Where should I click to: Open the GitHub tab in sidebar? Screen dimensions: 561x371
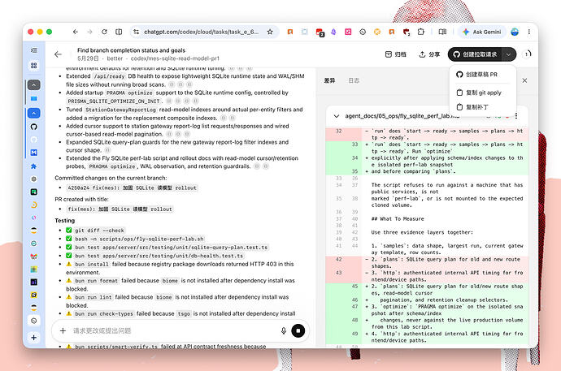click(34, 127)
